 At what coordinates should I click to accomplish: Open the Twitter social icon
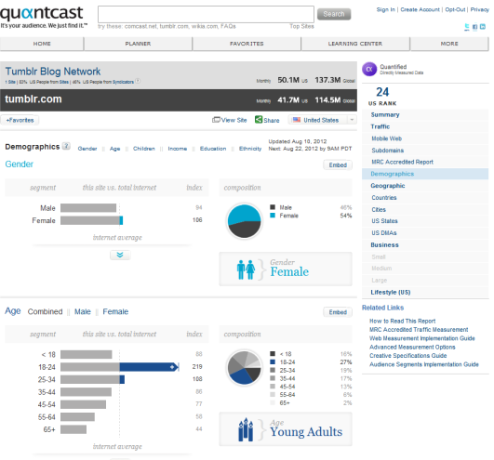[467, 27]
